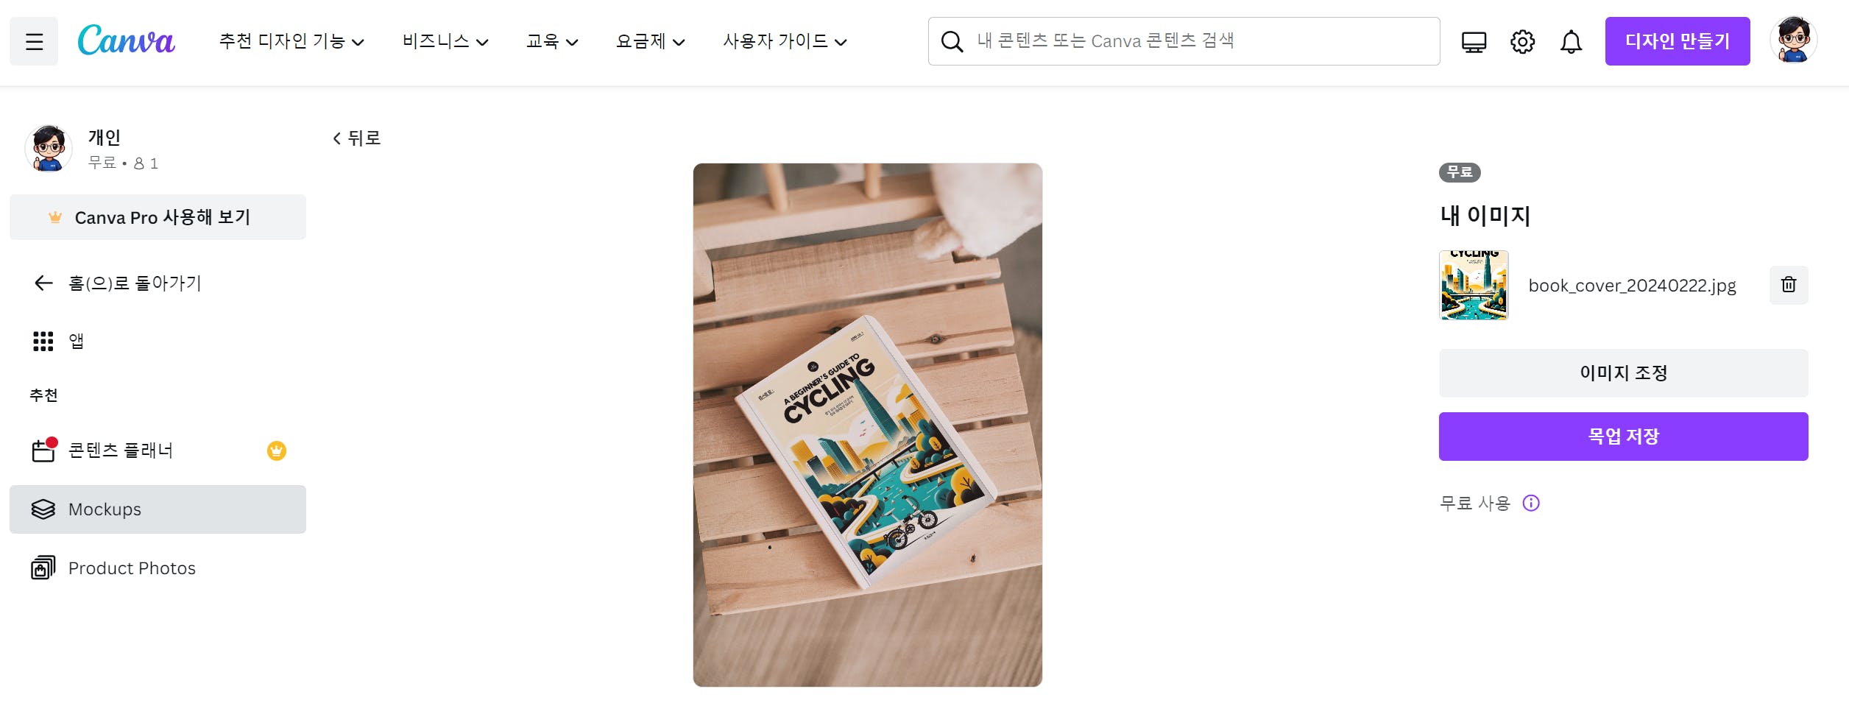Select Mockups in the sidebar

(x=158, y=509)
